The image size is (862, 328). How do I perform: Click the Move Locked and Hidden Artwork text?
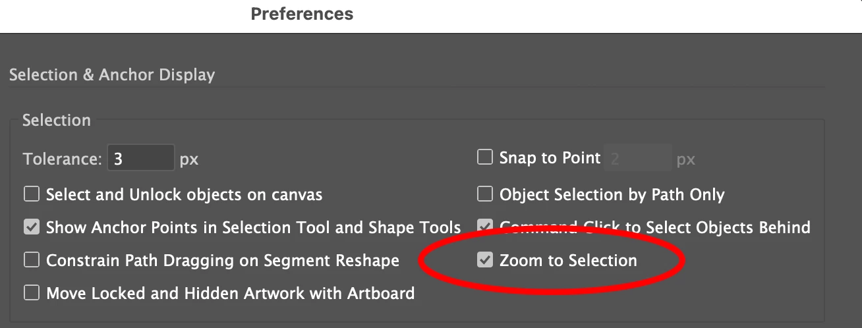230,294
